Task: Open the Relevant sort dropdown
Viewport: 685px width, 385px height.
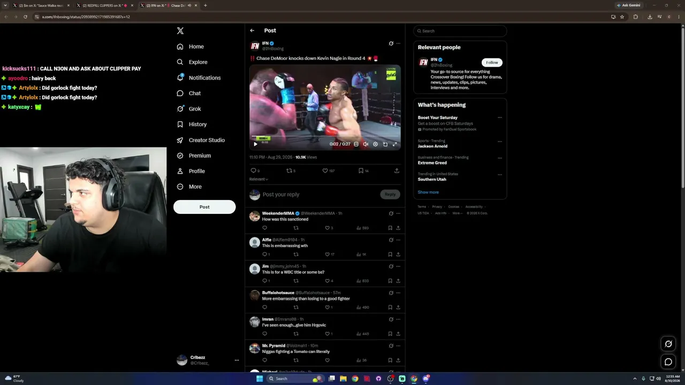Action: 258,179
